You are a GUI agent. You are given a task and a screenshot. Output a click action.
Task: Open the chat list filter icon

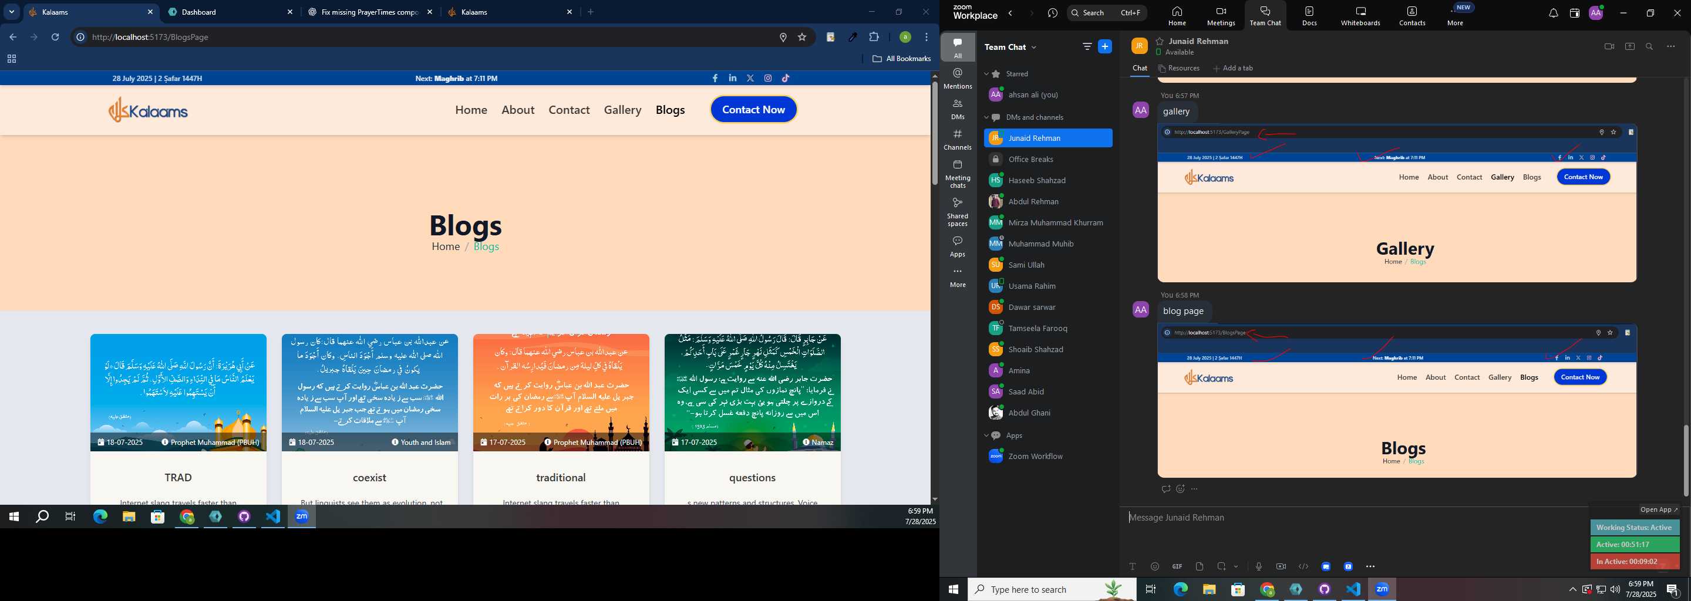1087,46
